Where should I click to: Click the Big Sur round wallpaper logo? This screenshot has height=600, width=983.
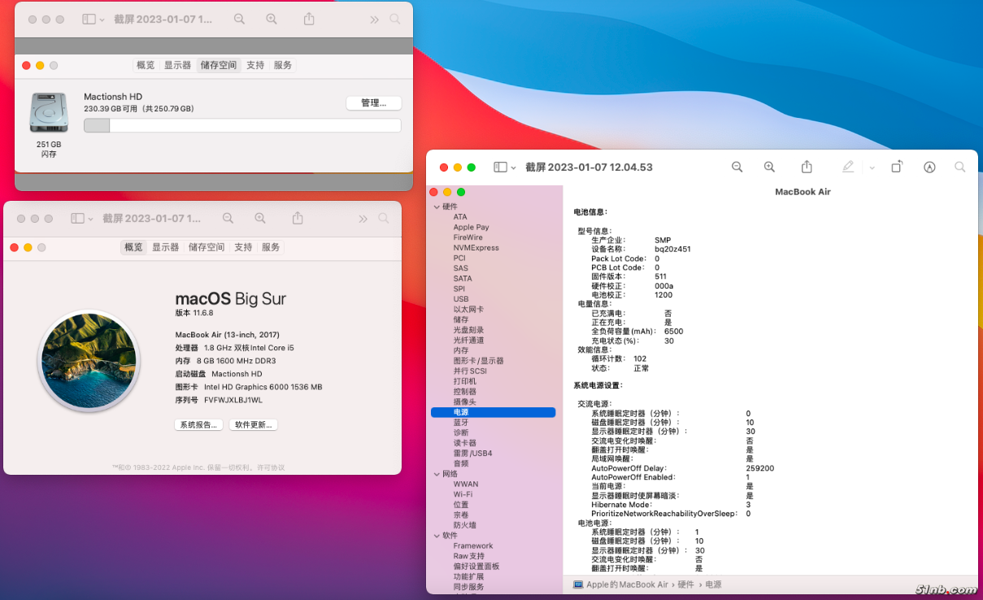[x=89, y=360]
